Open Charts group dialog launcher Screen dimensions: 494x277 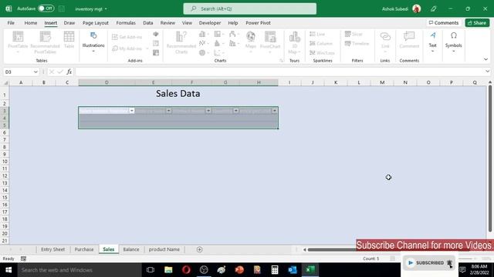click(281, 61)
